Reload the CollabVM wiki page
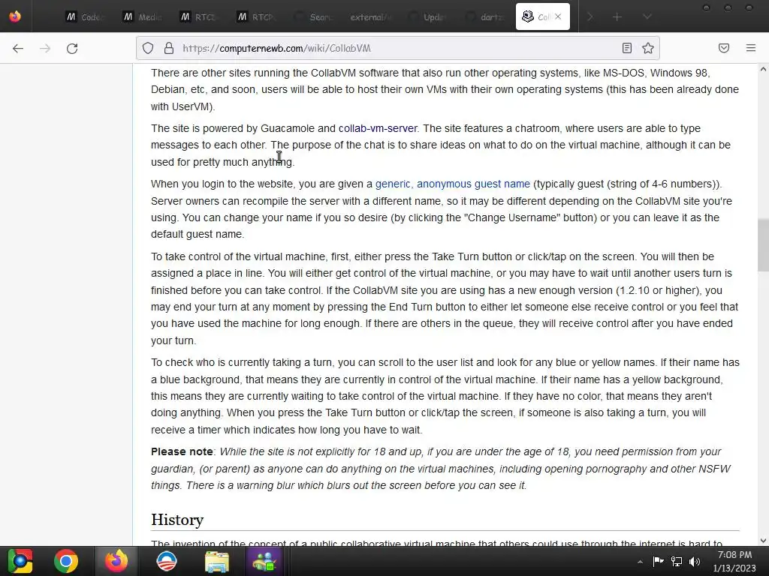 (x=72, y=48)
